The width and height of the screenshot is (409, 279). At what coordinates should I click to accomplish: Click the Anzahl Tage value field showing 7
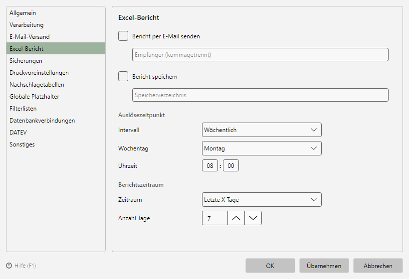(215, 218)
